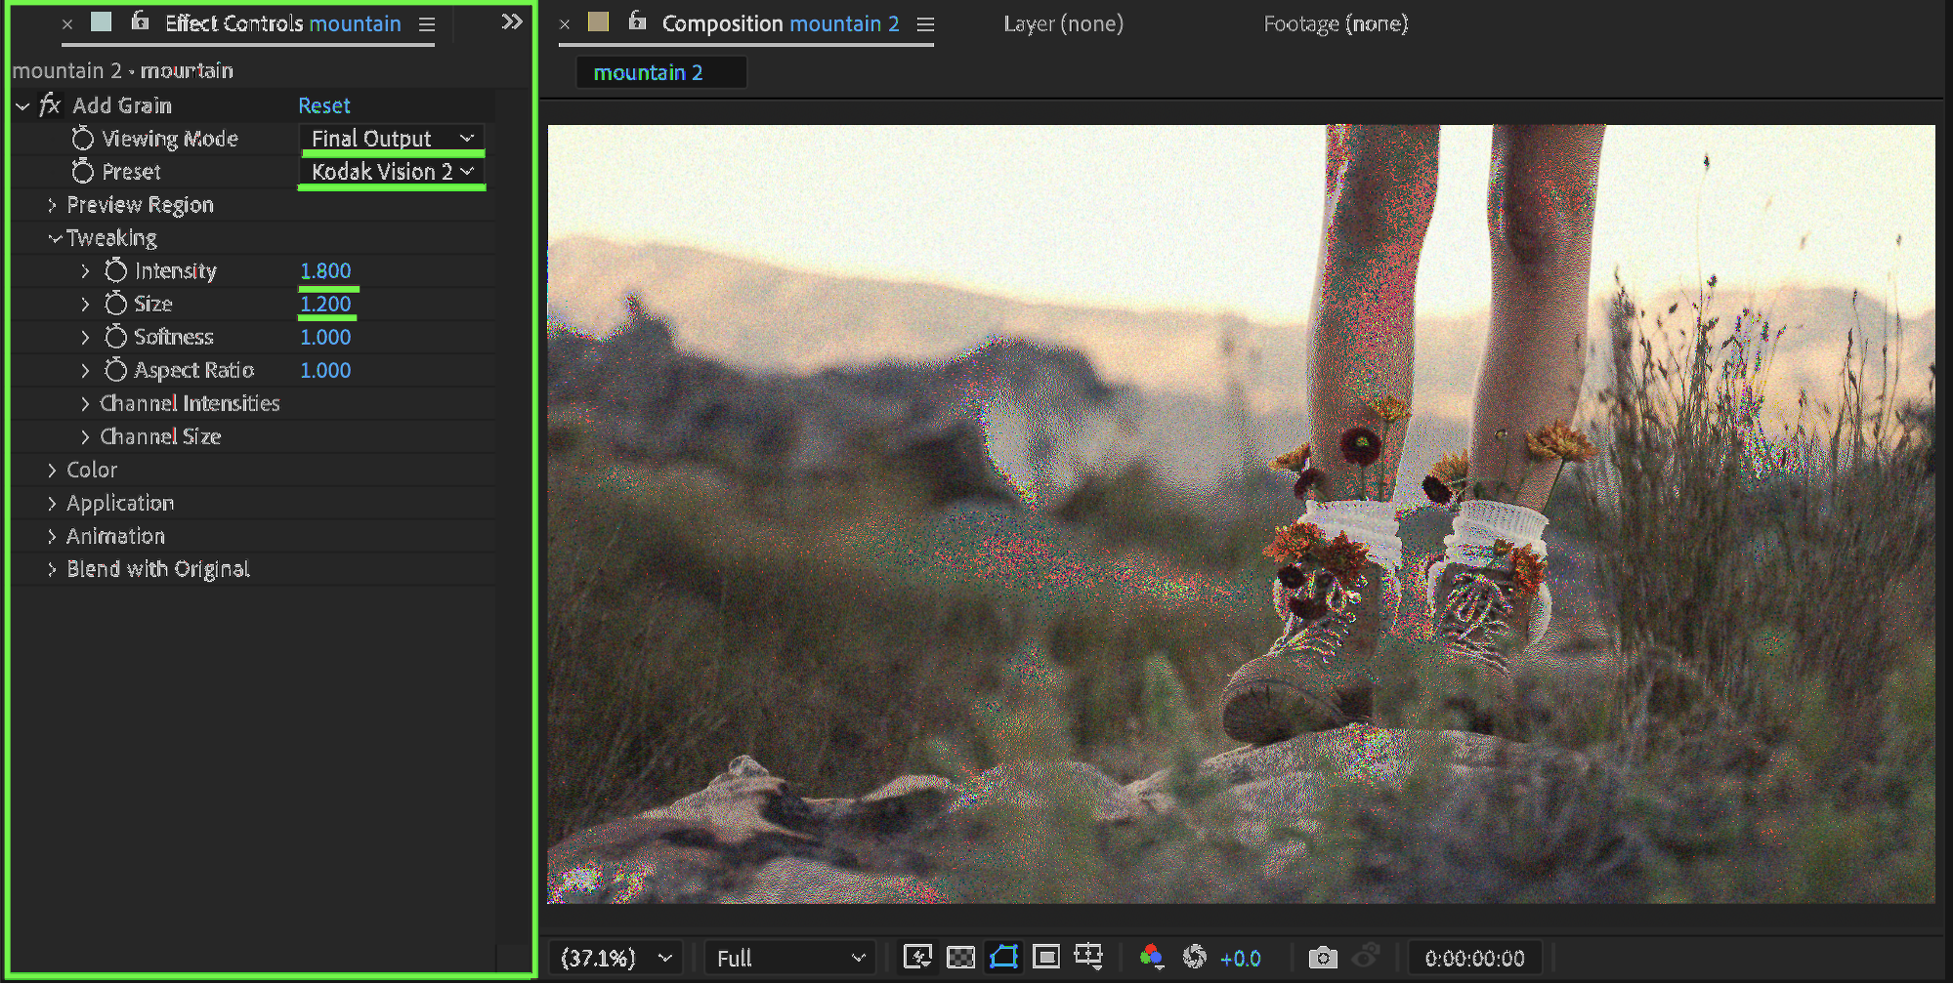Collapse the Tweaking group
The image size is (1953, 984).
(55, 238)
